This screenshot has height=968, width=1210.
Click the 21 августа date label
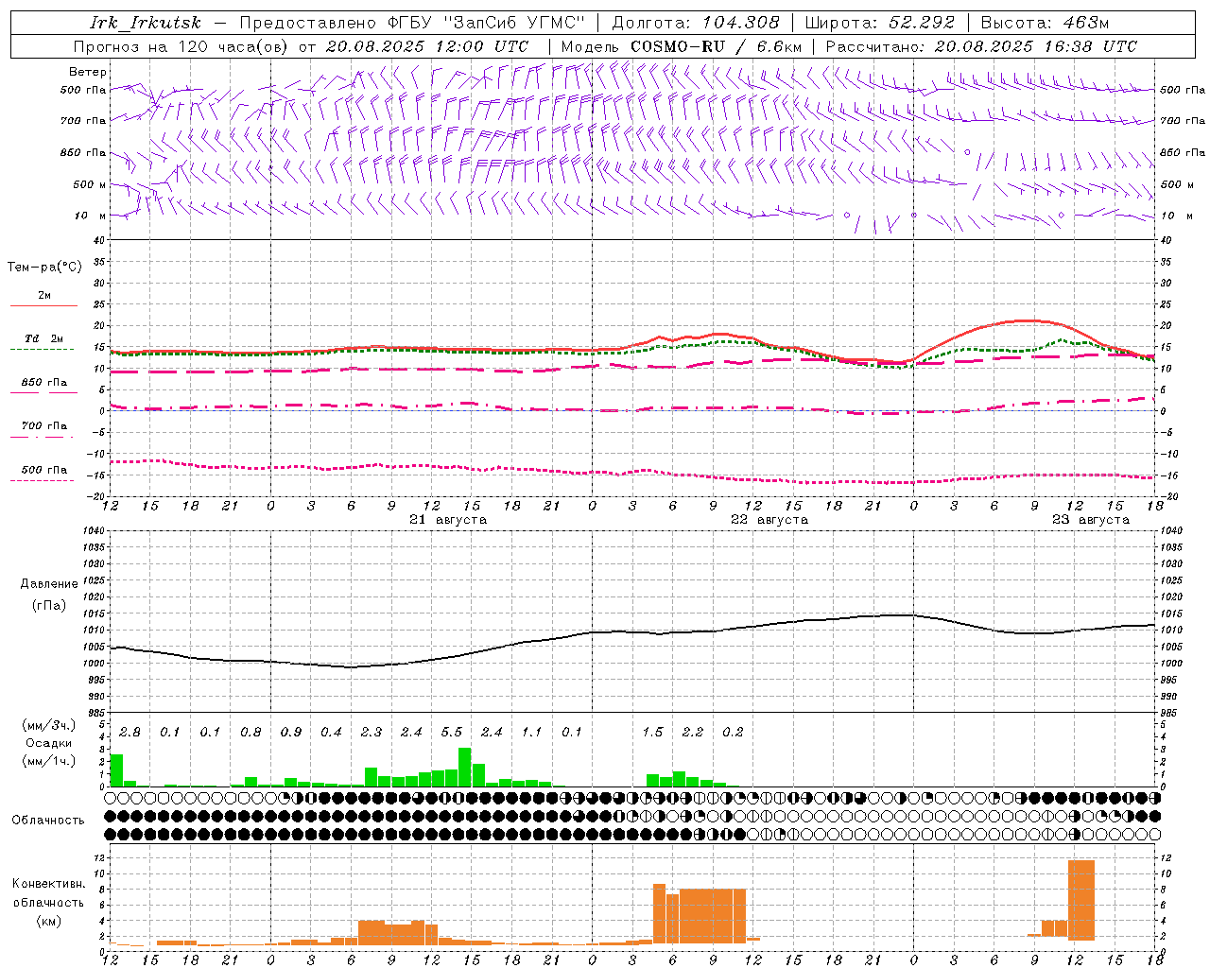pyautogui.click(x=448, y=520)
